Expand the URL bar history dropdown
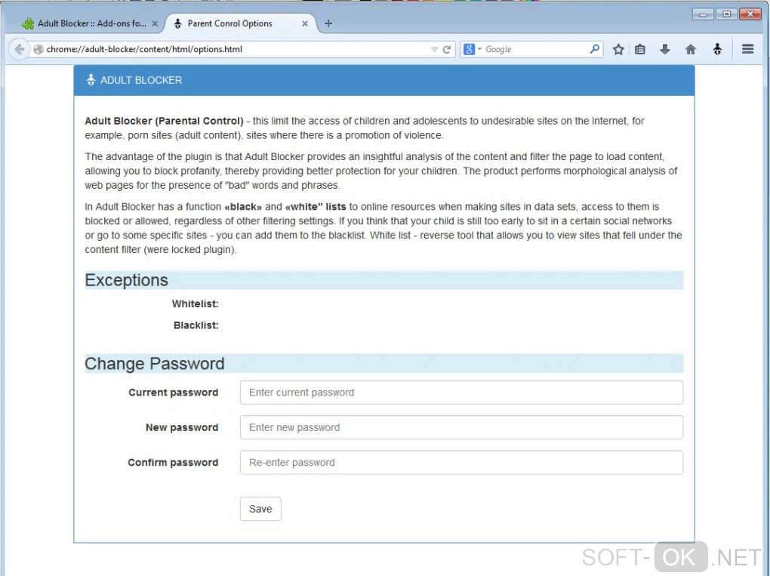 434,50
